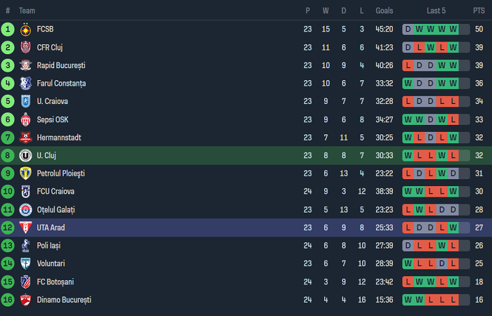Click the Farul Constanța team badge
The height and width of the screenshot is (316, 492).
coord(26,83)
